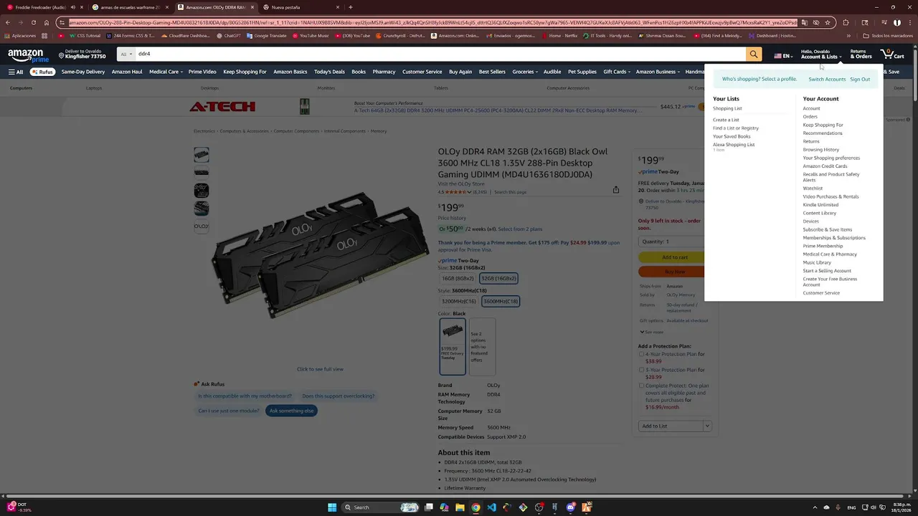This screenshot has width=918, height=516.
Task: Open Discord from the taskbar
Action: tap(571, 507)
